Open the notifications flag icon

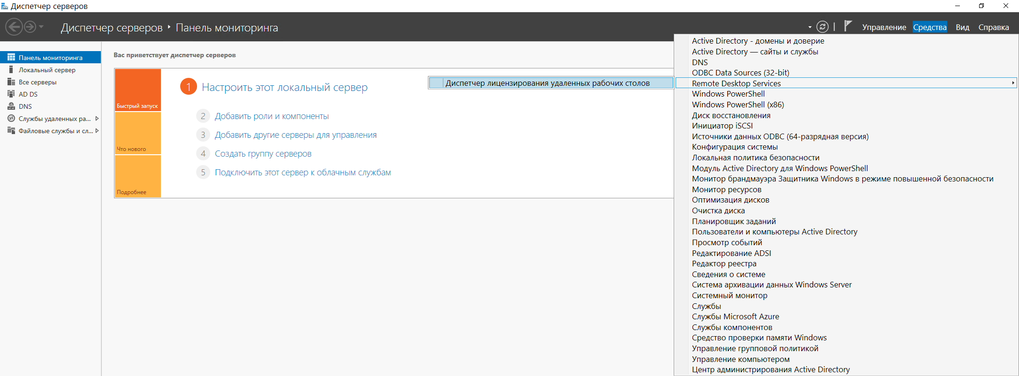pos(847,26)
